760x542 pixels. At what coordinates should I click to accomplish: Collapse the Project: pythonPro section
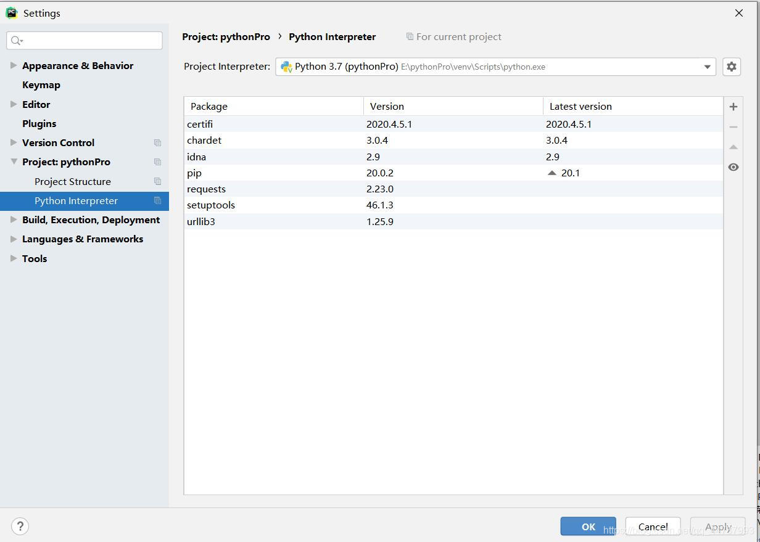point(13,162)
